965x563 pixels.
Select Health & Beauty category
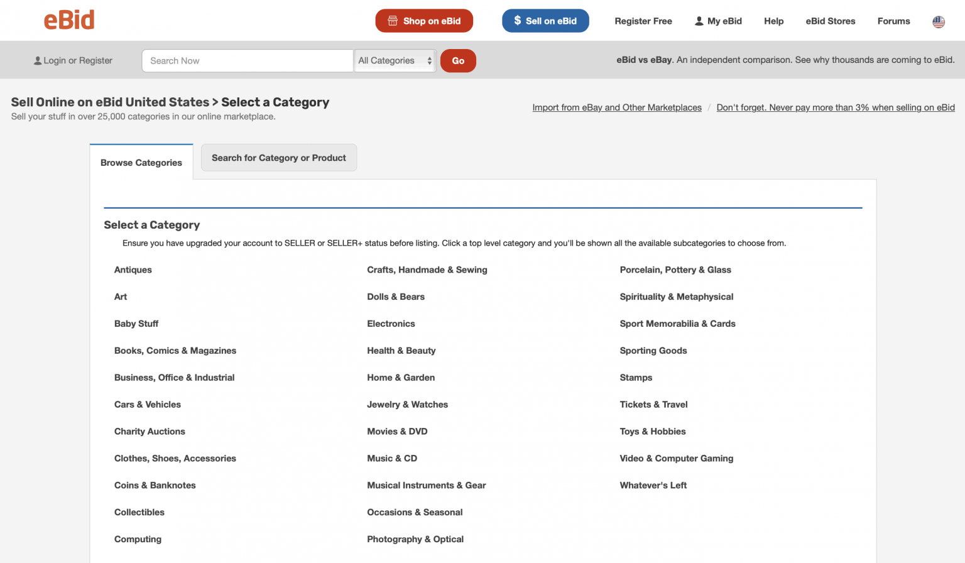(x=401, y=351)
